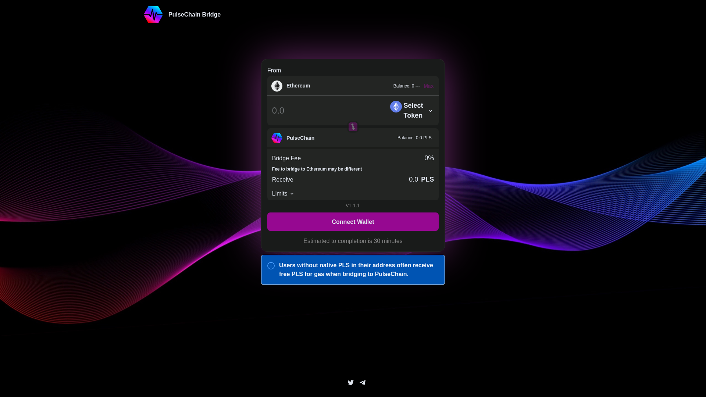Open the PulseChain Bridge title link
This screenshot has height=397, width=706.
(194, 15)
